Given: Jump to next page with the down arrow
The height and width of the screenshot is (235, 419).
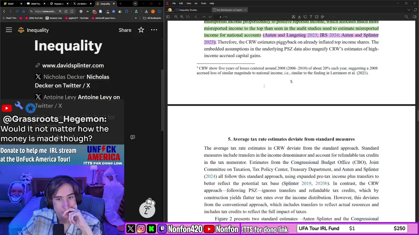Looking at the screenshot, I should click(x=210, y=17).
